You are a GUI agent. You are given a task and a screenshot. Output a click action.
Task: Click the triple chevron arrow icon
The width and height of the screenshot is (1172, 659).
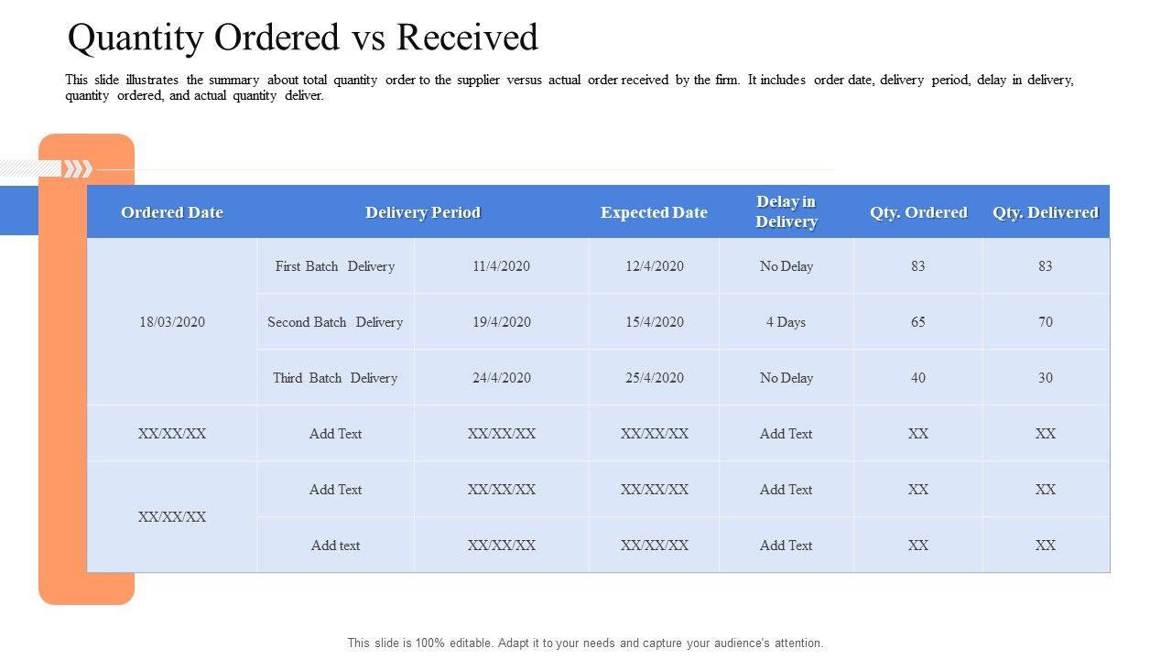78,168
